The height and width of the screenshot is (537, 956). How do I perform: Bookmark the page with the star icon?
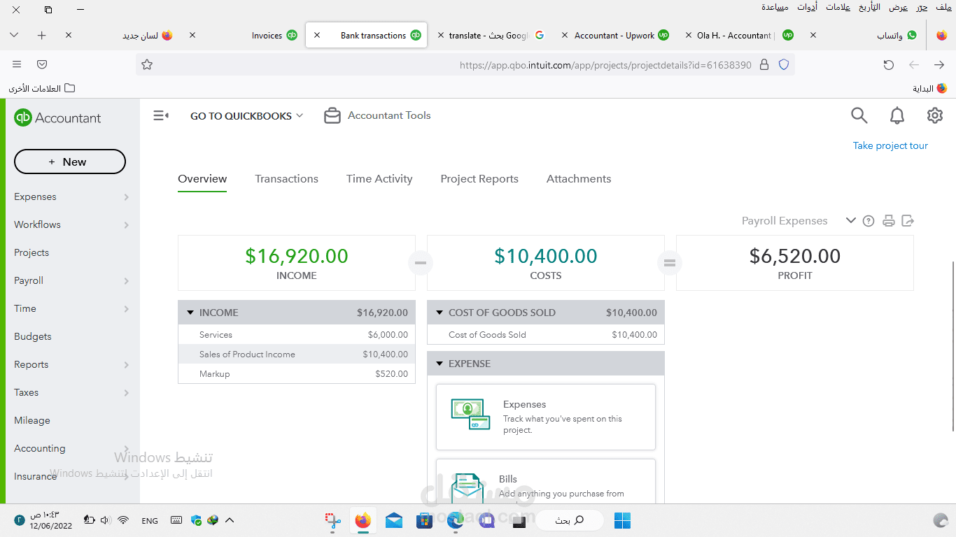click(147, 64)
